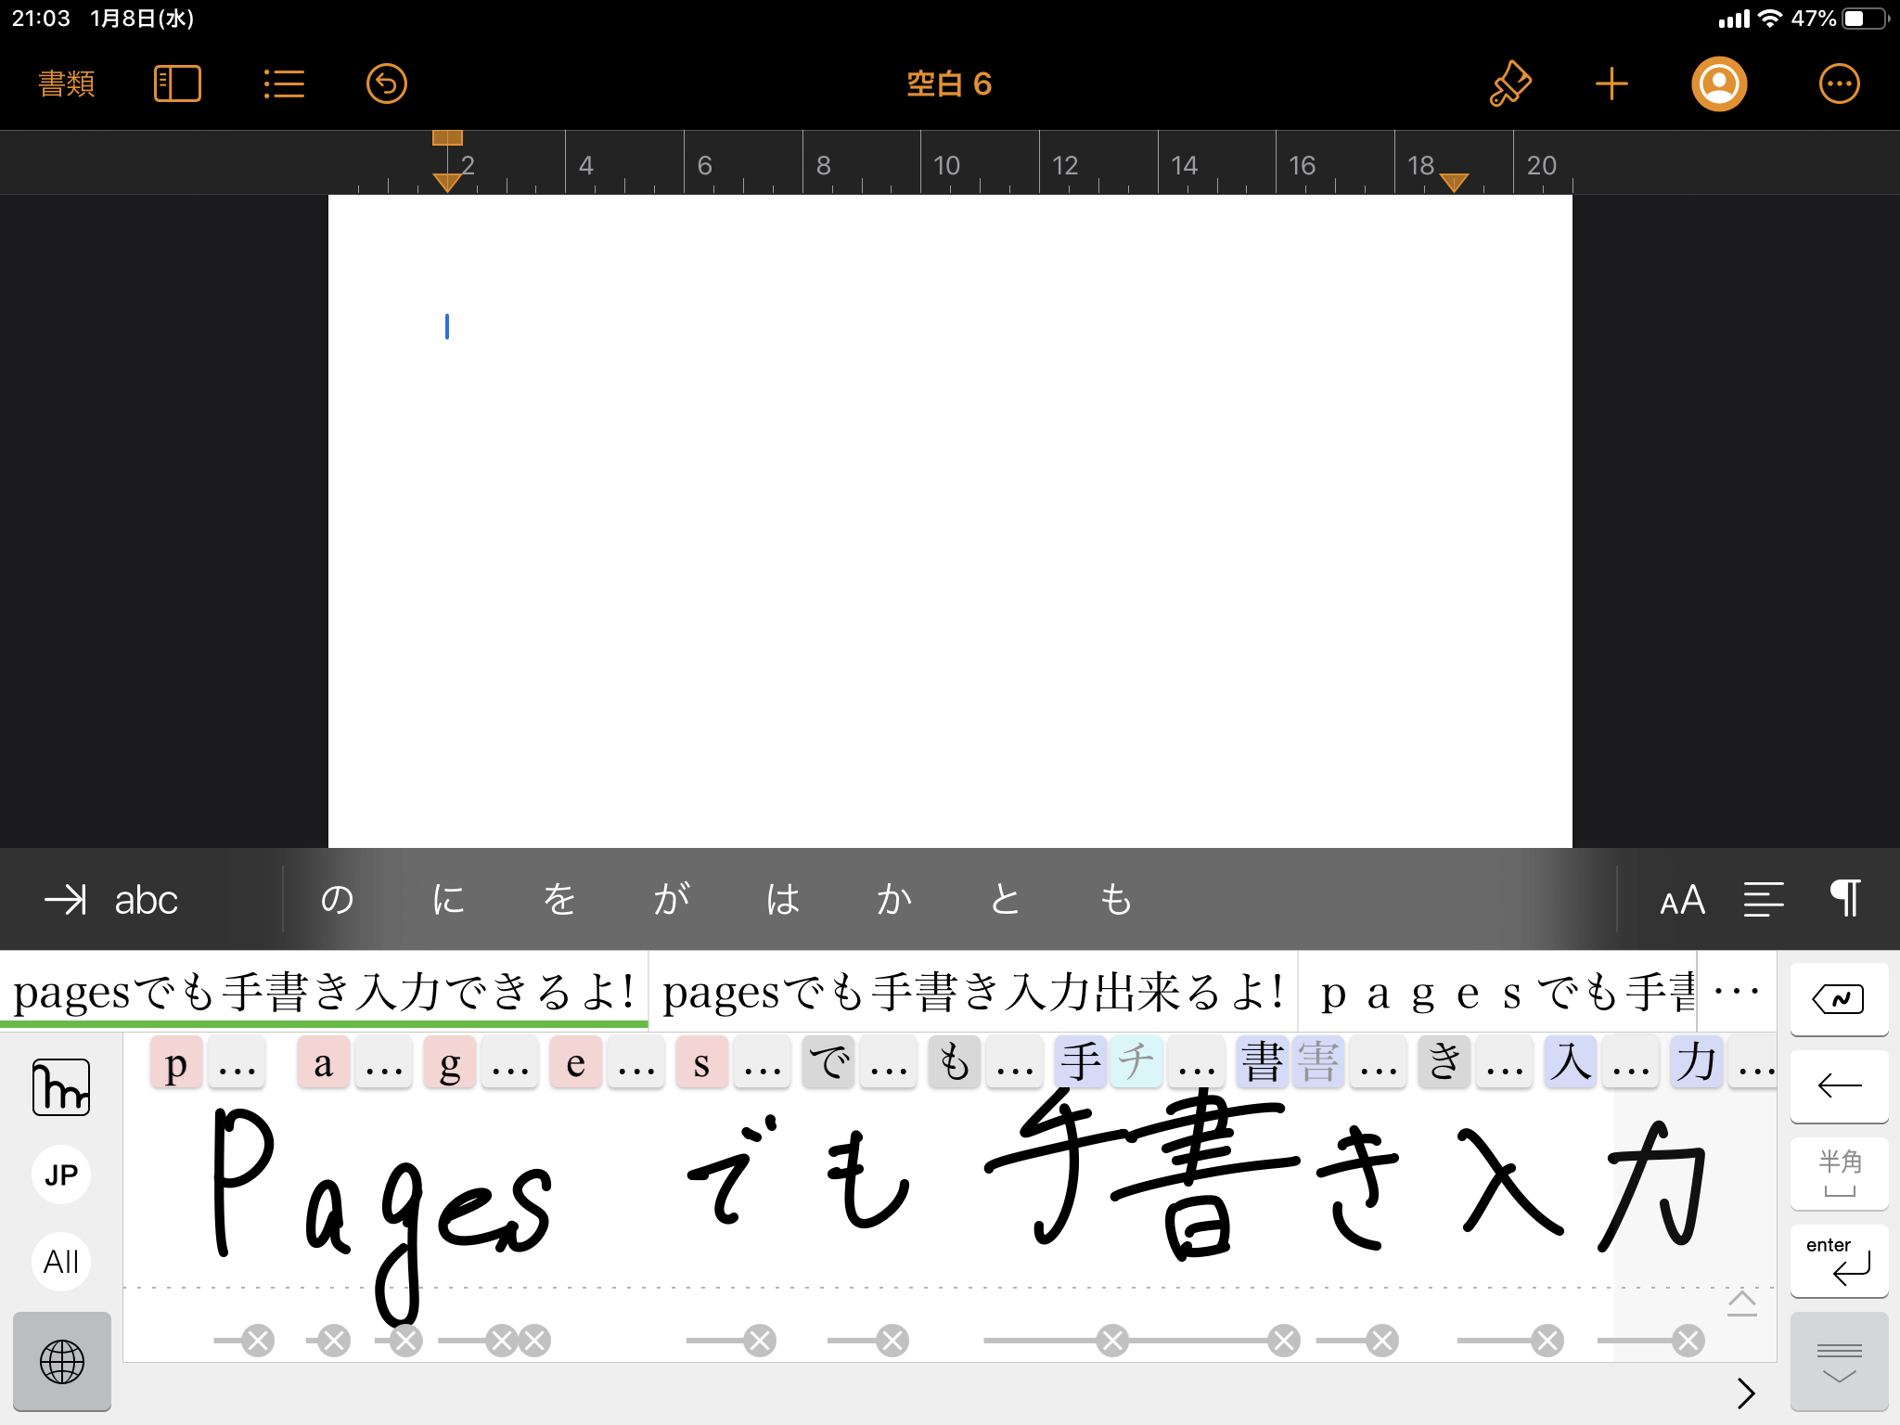Viewport: 1900px width, 1425px height.
Task: Insert a 半角 half-width space
Action: 1839,1173
